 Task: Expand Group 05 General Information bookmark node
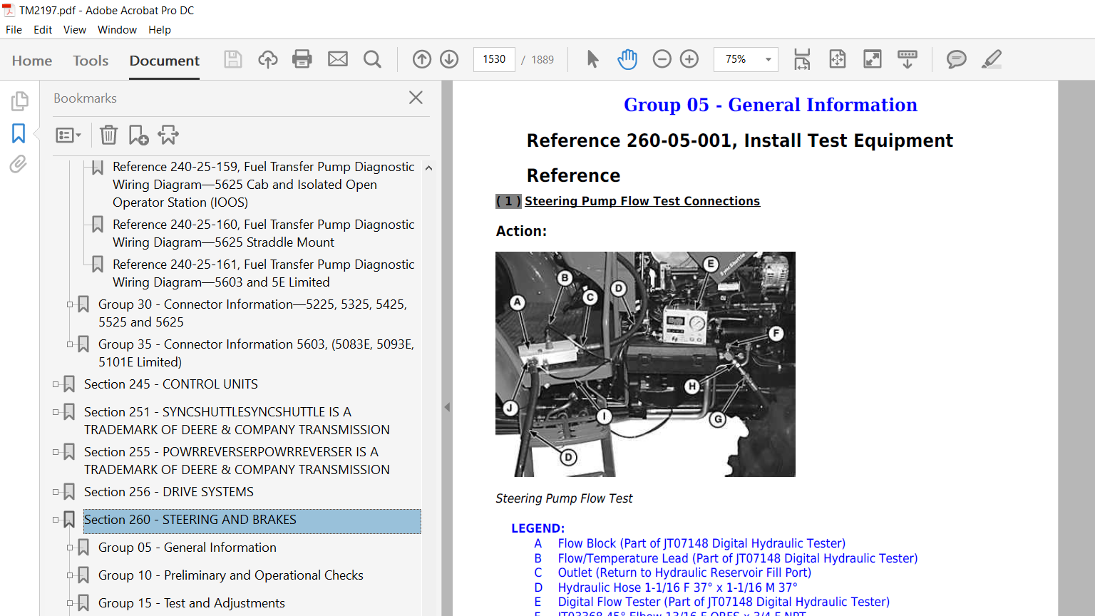(x=70, y=548)
